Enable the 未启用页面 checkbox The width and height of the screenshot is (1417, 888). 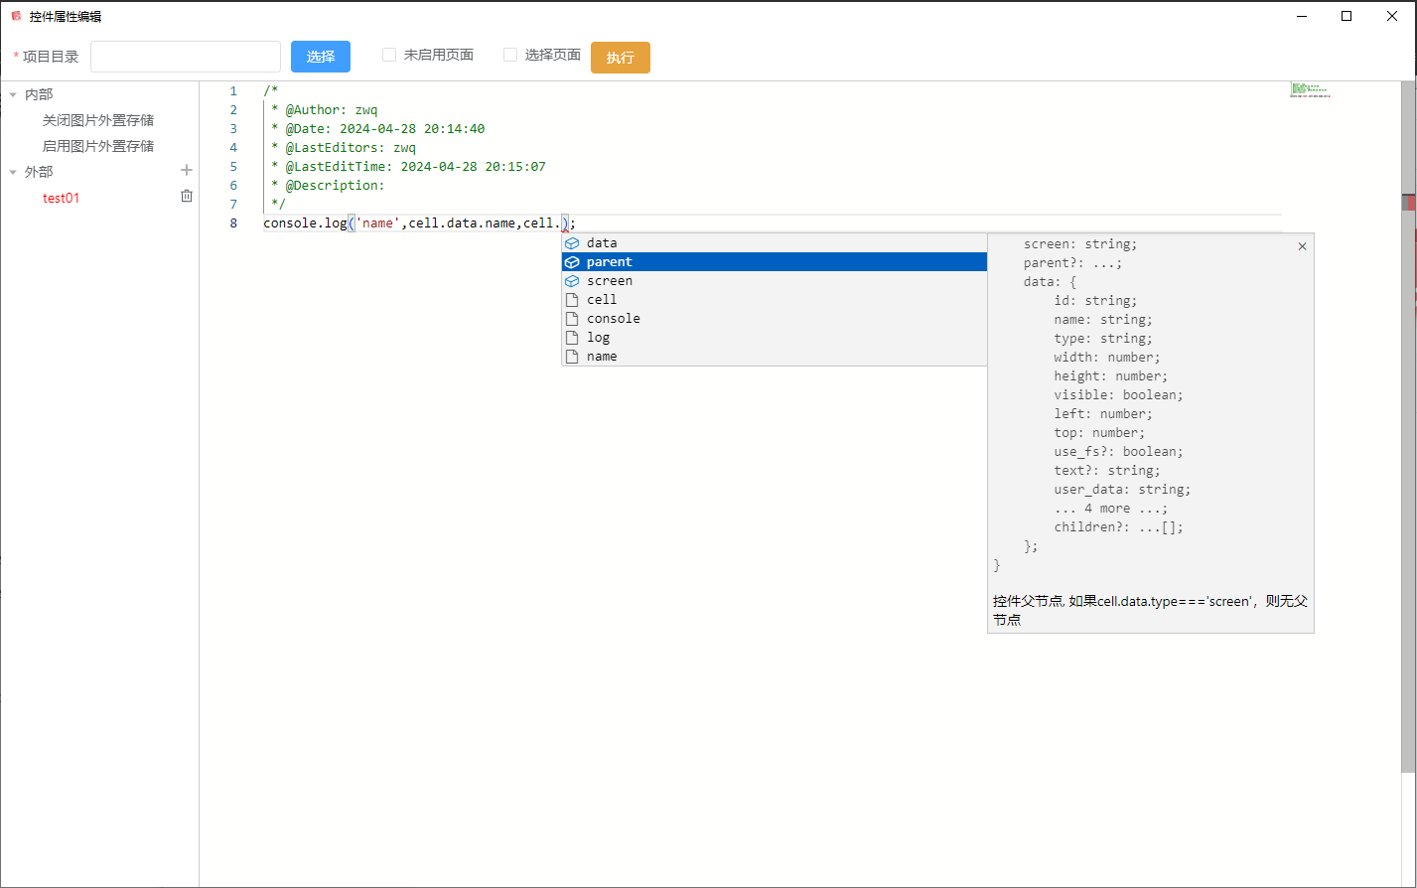click(389, 55)
